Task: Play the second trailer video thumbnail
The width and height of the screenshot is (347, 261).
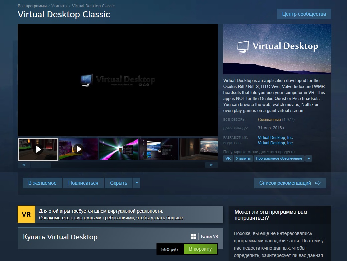Action: [78, 149]
